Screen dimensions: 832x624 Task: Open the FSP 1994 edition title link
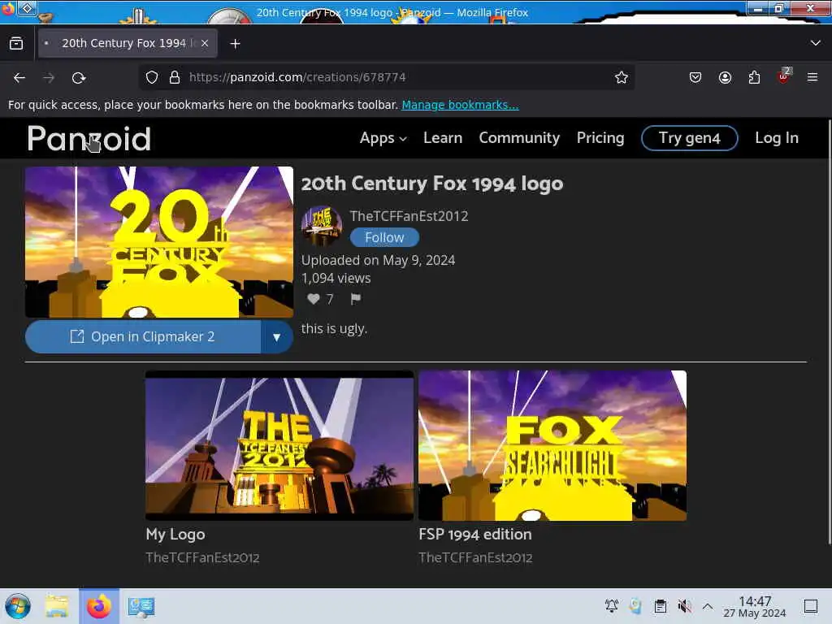[474, 535]
